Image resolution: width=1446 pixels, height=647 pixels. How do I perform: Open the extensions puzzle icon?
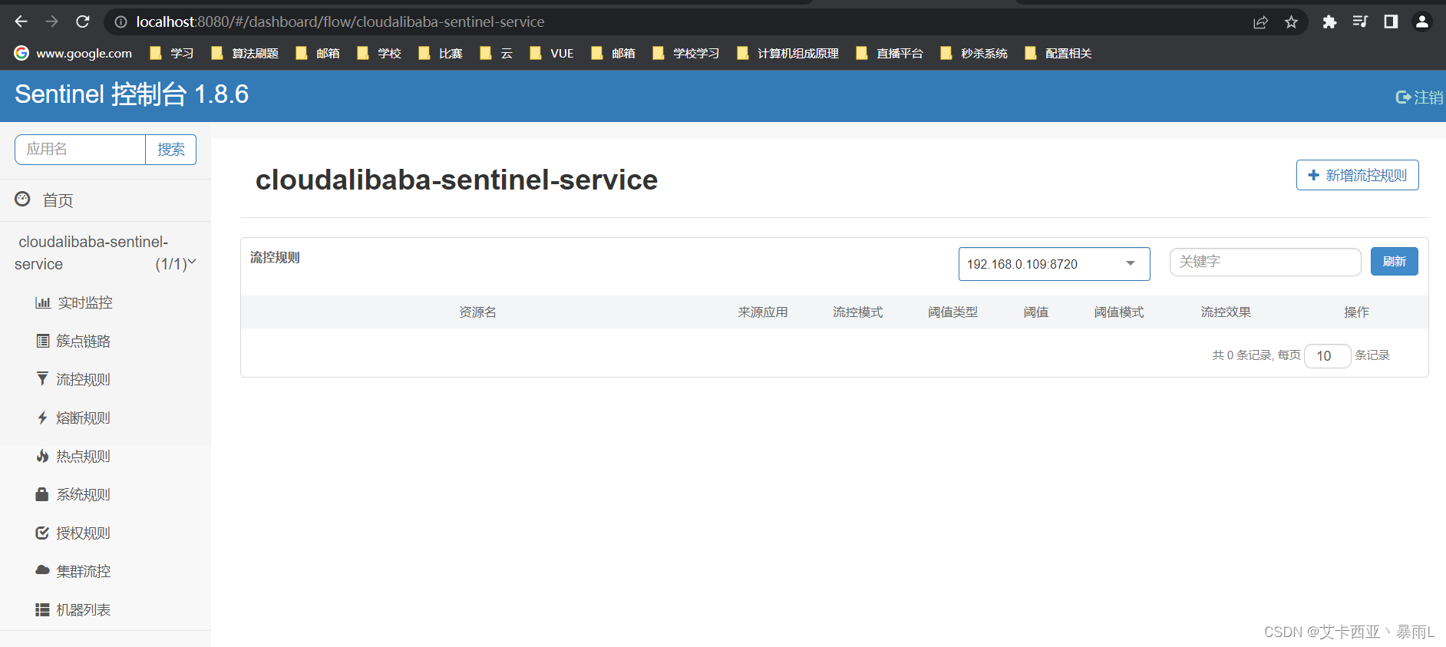coord(1329,22)
